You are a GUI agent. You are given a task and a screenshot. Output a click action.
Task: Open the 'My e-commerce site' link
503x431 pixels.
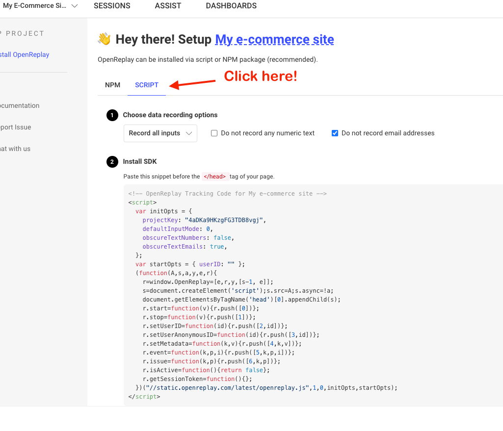coord(274,39)
